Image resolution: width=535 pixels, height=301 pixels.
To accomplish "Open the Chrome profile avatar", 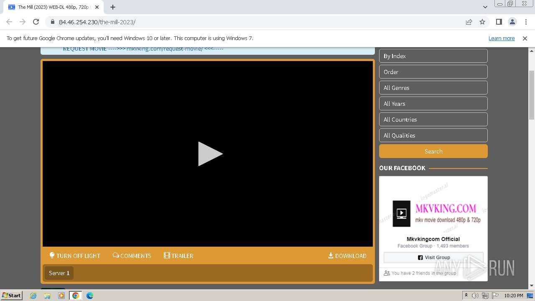I will pos(512,22).
